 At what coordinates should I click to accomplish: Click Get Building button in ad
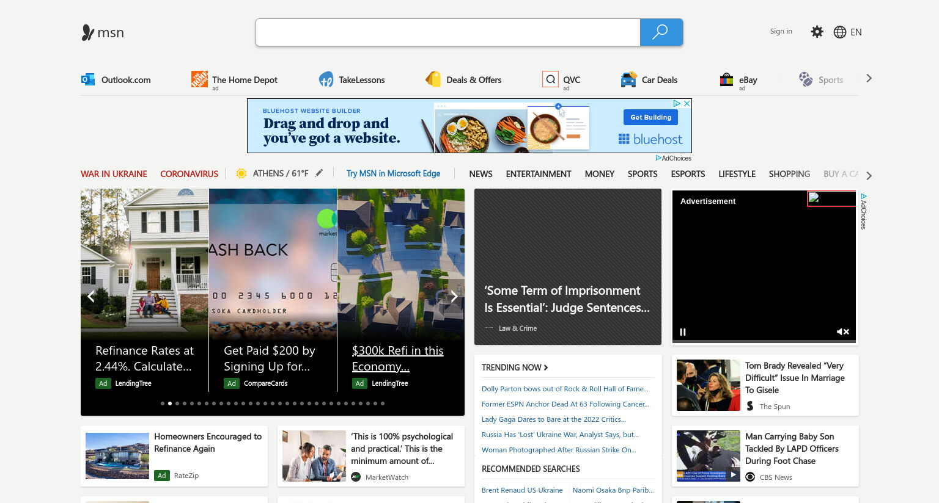pos(650,117)
